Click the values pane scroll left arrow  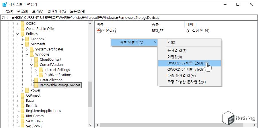pos(97,125)
